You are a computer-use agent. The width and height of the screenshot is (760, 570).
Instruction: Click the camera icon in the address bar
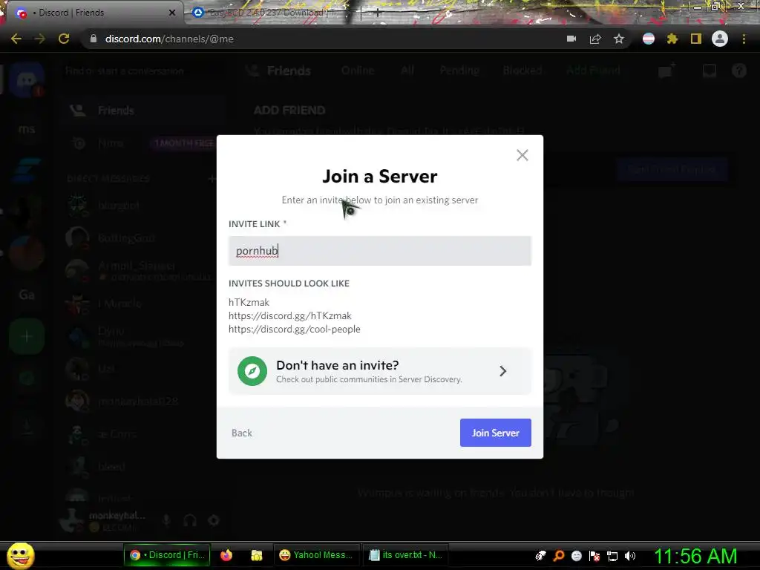click(x=571, y=39)
